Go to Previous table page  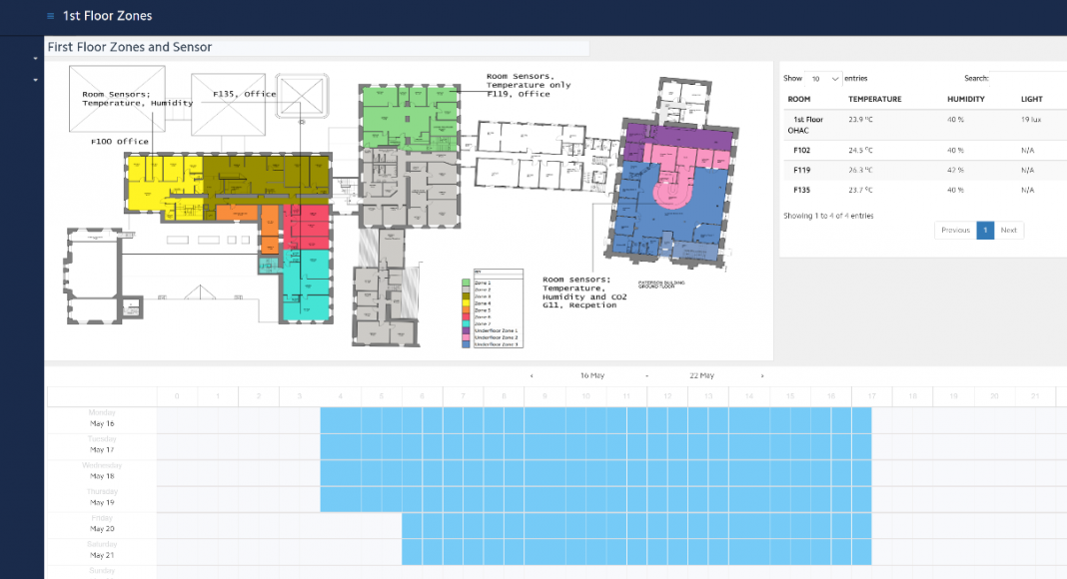point(955,231)
